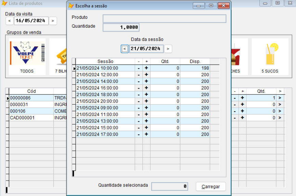This screenshot has width=296, height=196.
Task: Click plus on the 14:00:00 session row
Action: click(x=146, y=81)
